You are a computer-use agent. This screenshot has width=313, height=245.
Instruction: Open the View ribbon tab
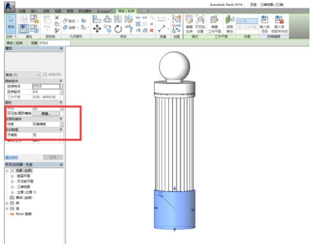click(58, 11)
